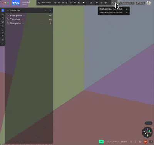
Task: Open the Logs list sidebar icon
Action: point(3,26)
